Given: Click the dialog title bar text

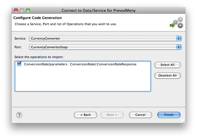Looking at the screenshot, I should pos(99,10).
